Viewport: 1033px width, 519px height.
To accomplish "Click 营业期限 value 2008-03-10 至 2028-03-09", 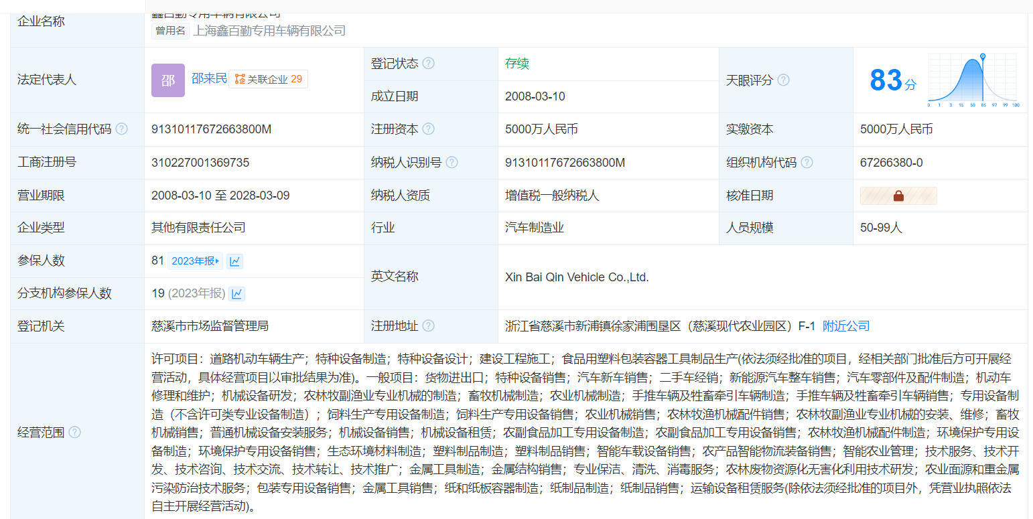I will click(x=220, y=196).
